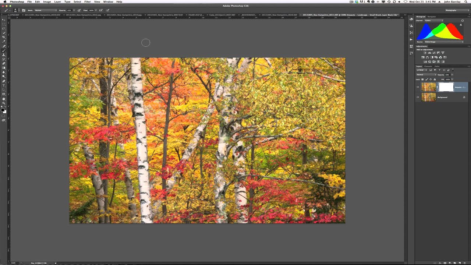Refresh the histogram with uncached data
This screenshot has height=265, width=471.
click(463, 21)
